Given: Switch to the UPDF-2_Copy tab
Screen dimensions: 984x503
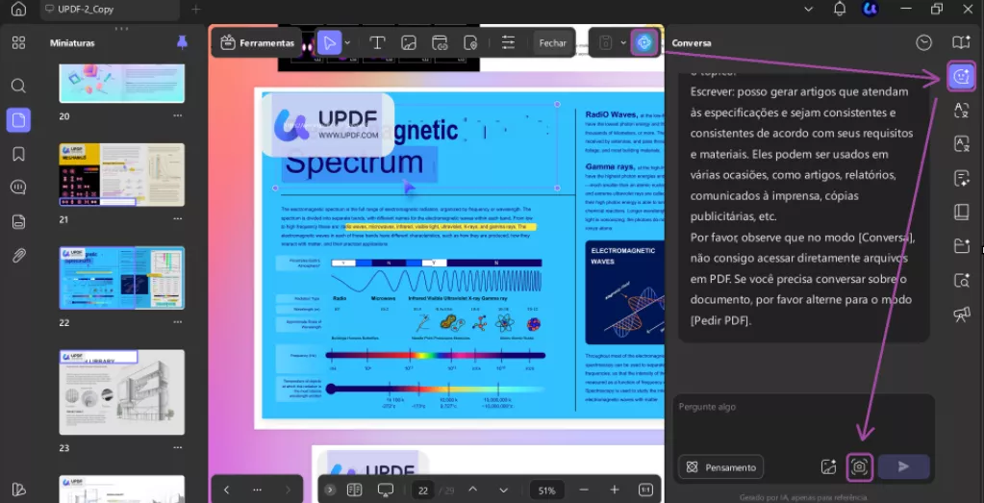Looking at the screenshot, I should pos(110,10).
